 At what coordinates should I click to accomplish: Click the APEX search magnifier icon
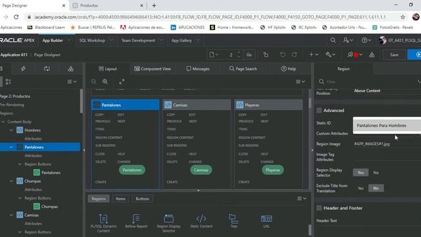point(333,40)
